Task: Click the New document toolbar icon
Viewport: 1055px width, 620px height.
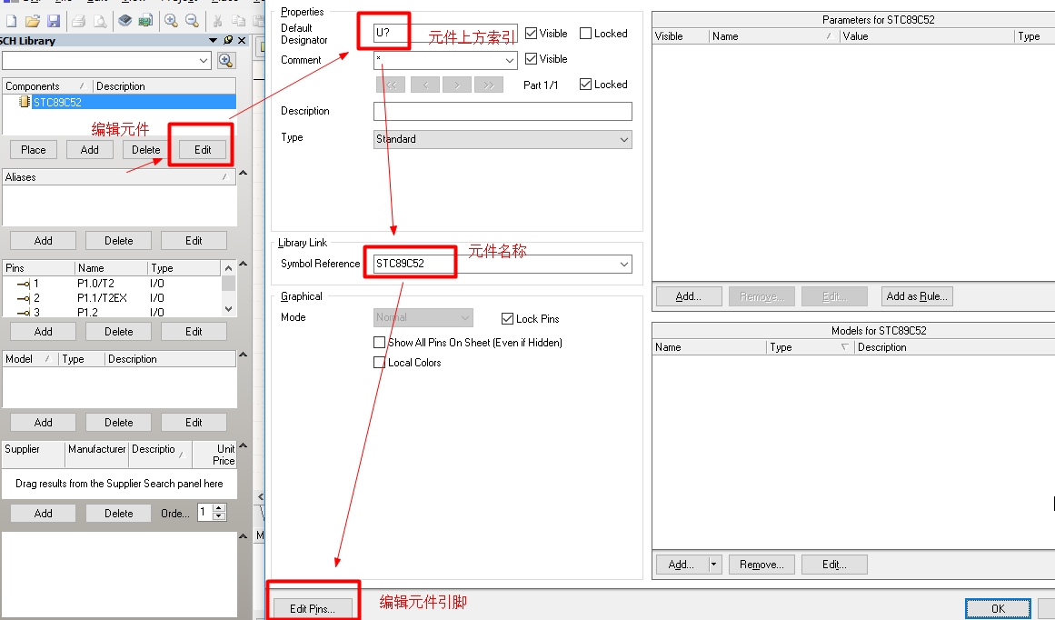Action: pyautogui.click(x=12, y=21)
